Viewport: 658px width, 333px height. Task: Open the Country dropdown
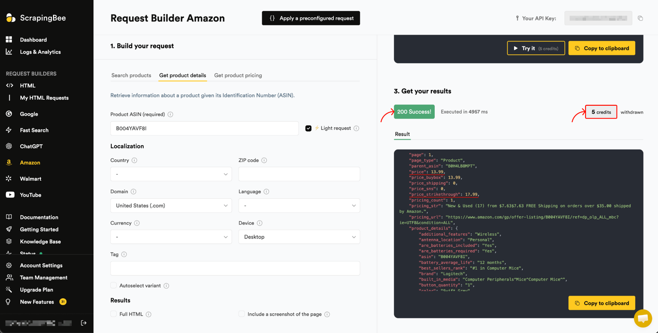point(171,174)
